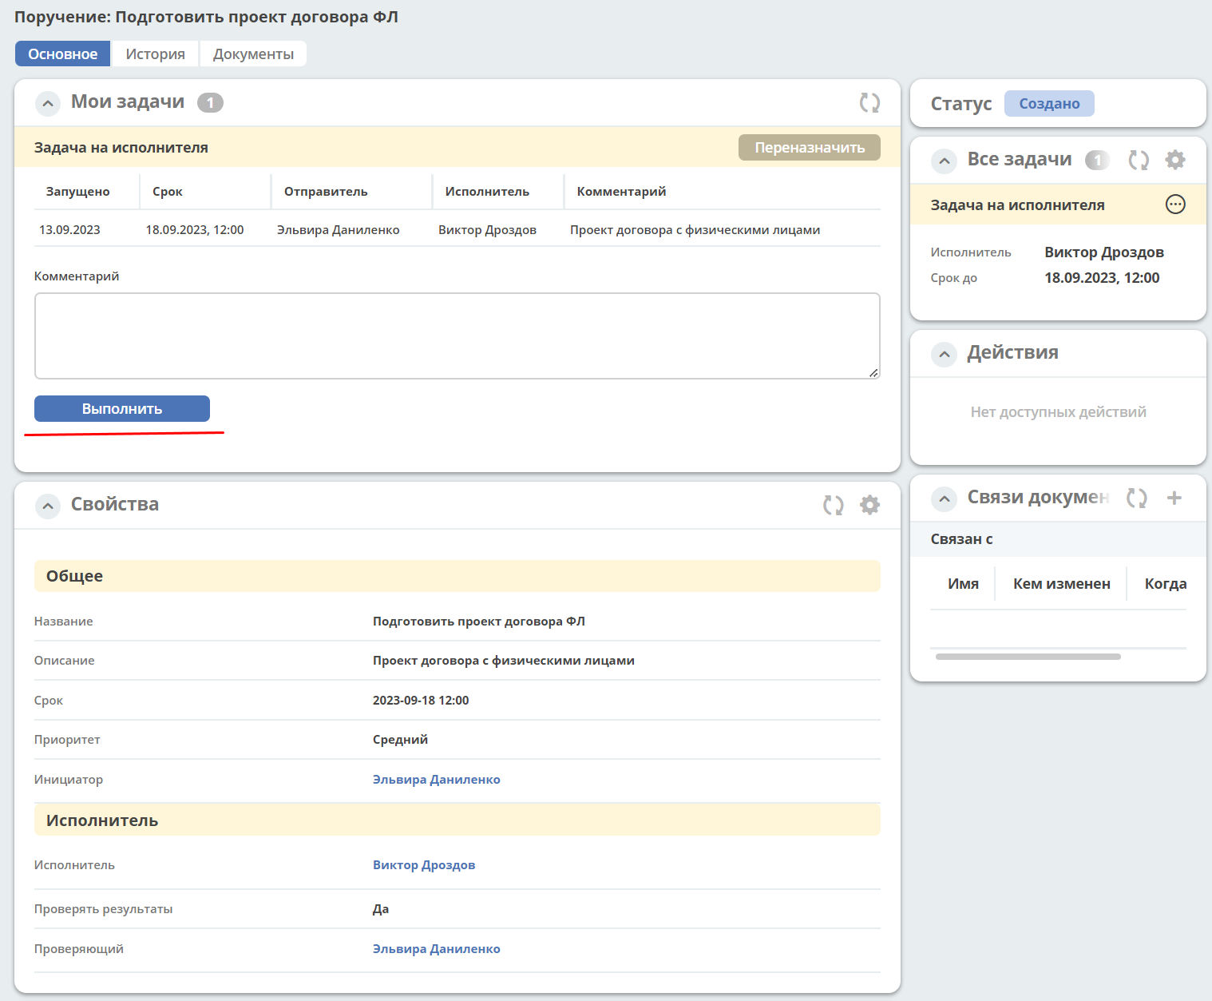Click the Проверять результаты value Да
Screen dimensions: 1212x1001
coord(381,909)
